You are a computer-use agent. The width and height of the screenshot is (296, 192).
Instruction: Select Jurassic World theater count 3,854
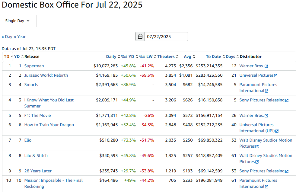click(x=170, y=75)
